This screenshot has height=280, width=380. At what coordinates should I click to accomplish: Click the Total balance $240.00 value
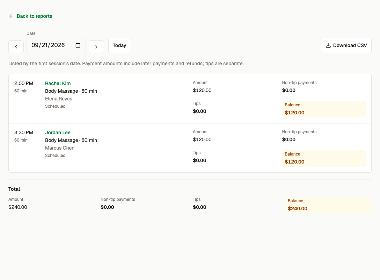pos(298,209)
